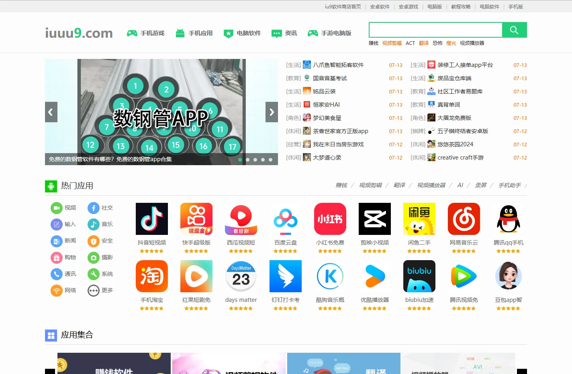Open the 教程攻略 top bar link
This screenshot has width=572, height=374.
(x=461, y=7)
